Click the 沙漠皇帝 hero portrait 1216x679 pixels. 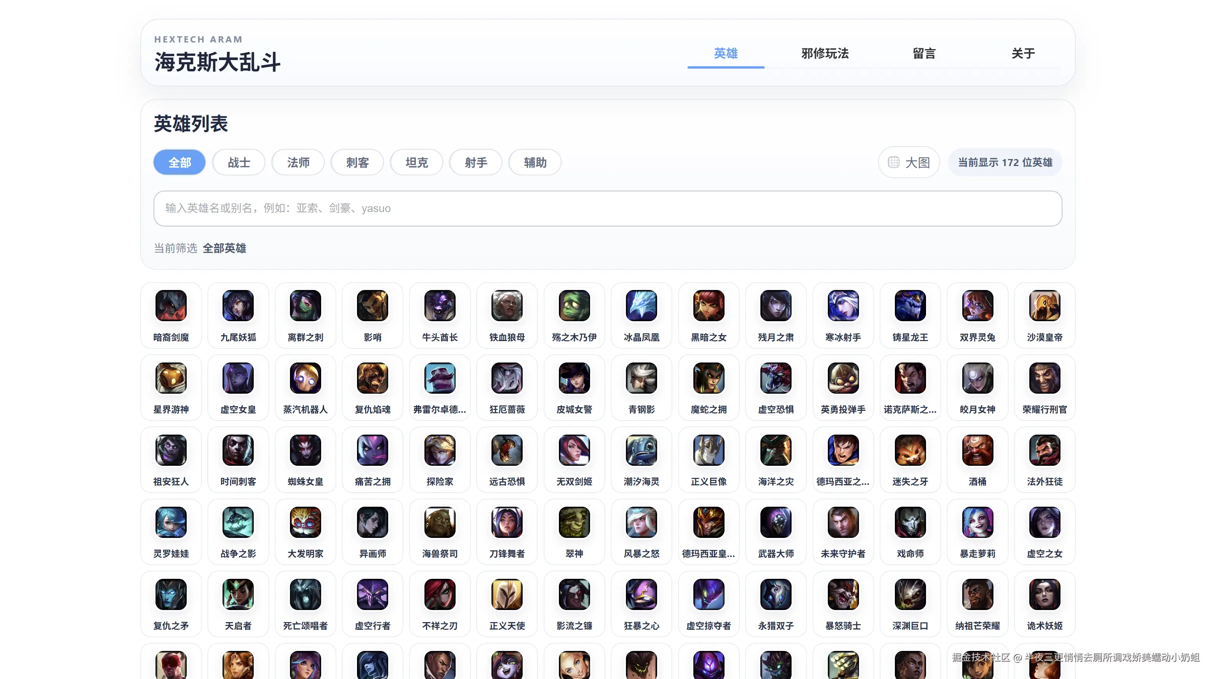tap(1044, 306)
